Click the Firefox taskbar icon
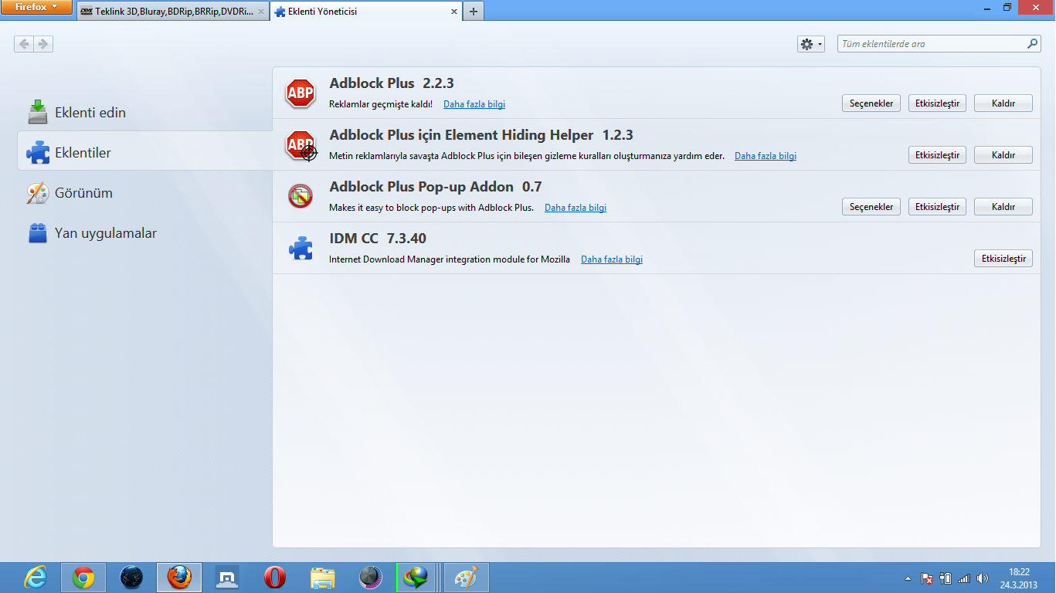 click(179, 578)
